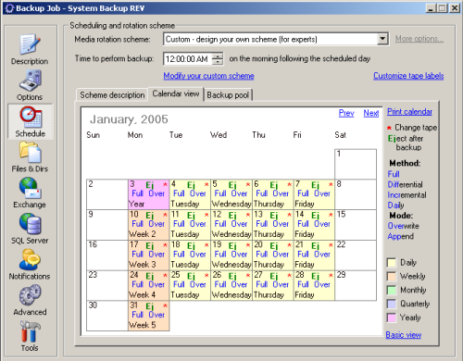This screenshot has height=361, width=463.
Task: Click the Backup Job title bar icon
Action: coord(9,8)
